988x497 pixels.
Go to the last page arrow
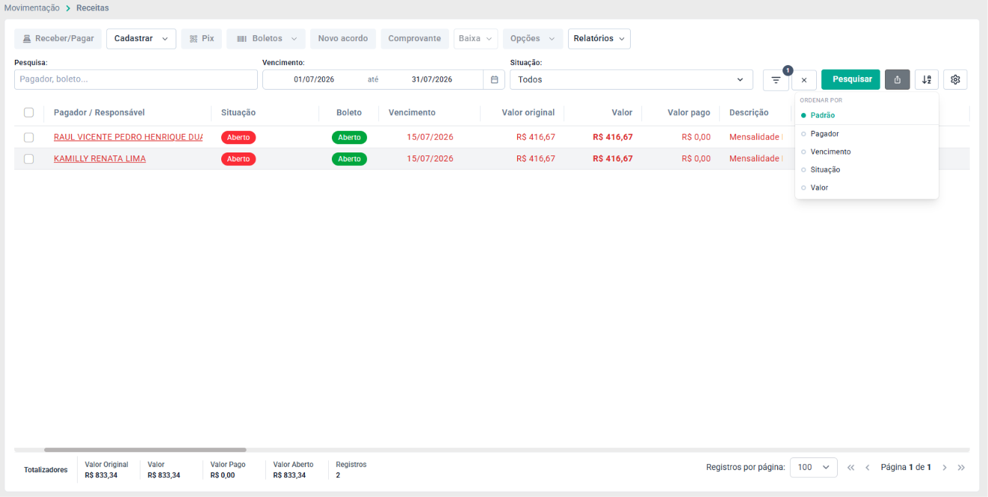click(961, 467)
